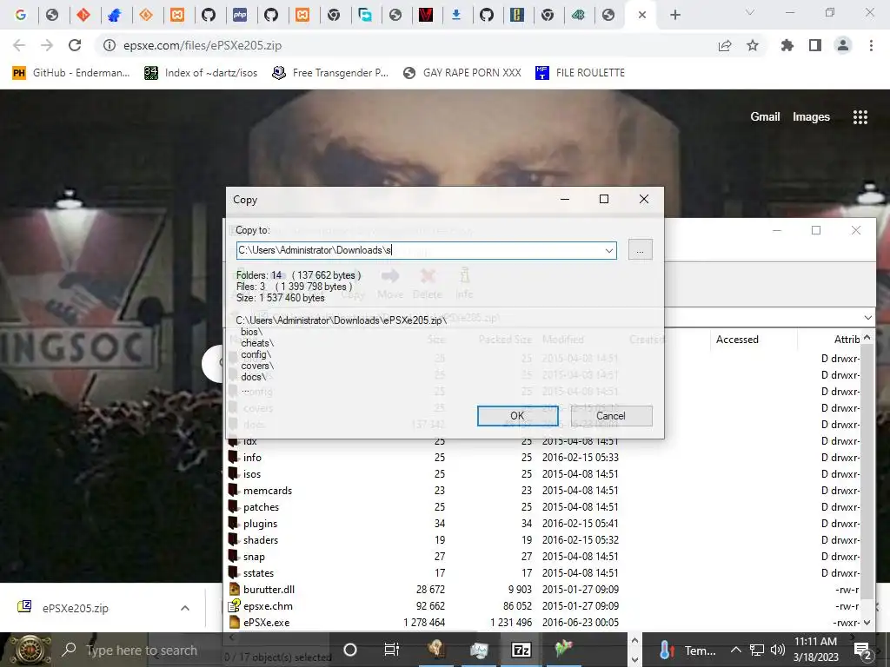Select the shaders folder in 7-Zip

pyautogui.click(x=261, y=539)
